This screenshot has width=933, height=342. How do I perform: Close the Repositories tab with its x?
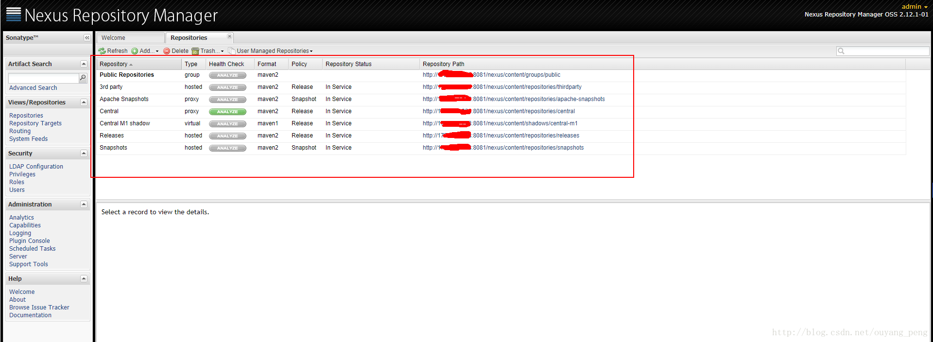[229, 36]
